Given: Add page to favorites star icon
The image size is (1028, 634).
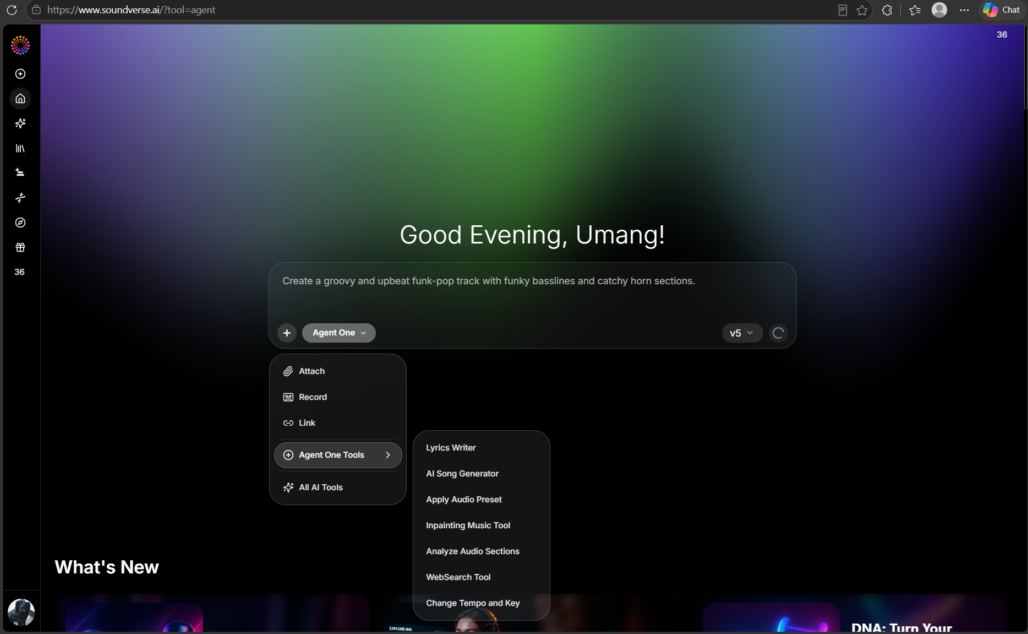Looking at the screenshot, I should [x=862, y=10].
